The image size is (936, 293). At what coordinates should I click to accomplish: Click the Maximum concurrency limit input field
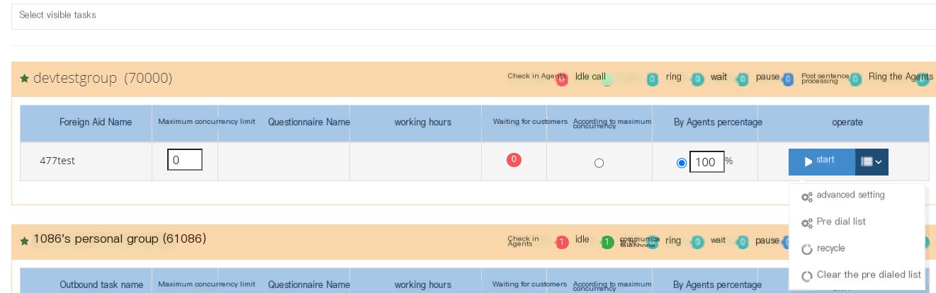point(185,160)
